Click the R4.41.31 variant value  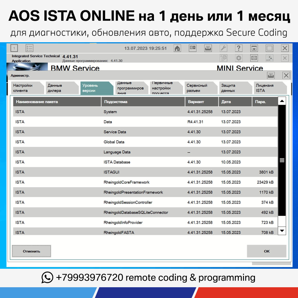click(x=195, y=122)
